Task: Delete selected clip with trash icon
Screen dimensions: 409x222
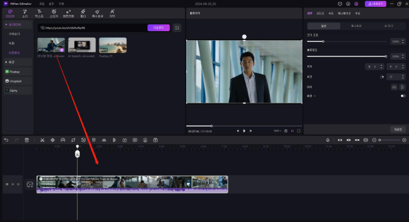Action: [x=27, y=140]
